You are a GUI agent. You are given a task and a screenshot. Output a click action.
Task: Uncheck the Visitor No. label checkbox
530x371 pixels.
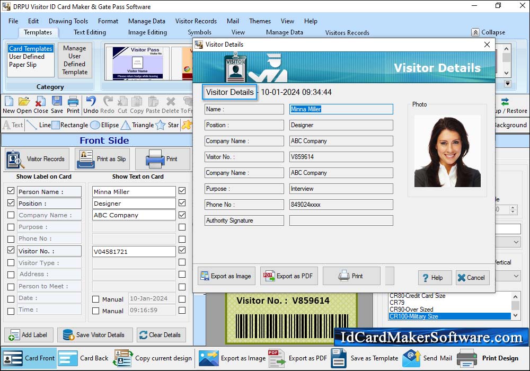(x=11, y=250)
